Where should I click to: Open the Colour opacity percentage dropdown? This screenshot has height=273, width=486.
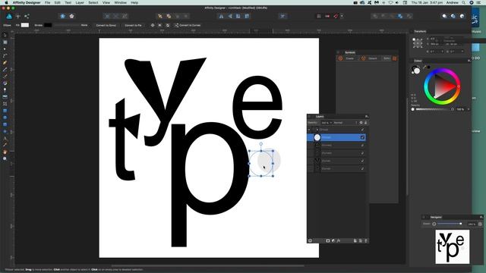[469, 109]
